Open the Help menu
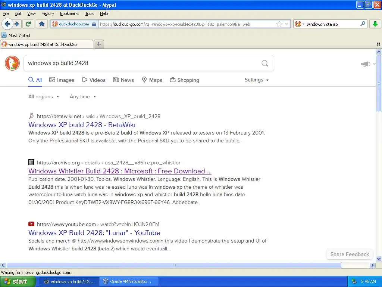 (x=104, y=13)
